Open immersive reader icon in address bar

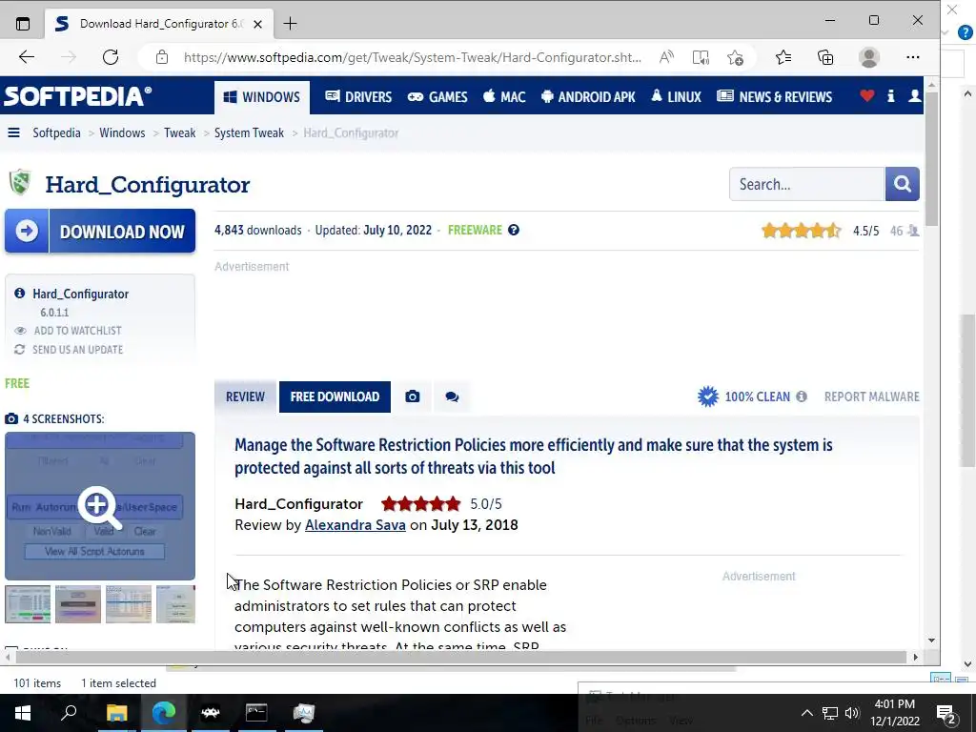pyautogui.click(x=701, y=57)
